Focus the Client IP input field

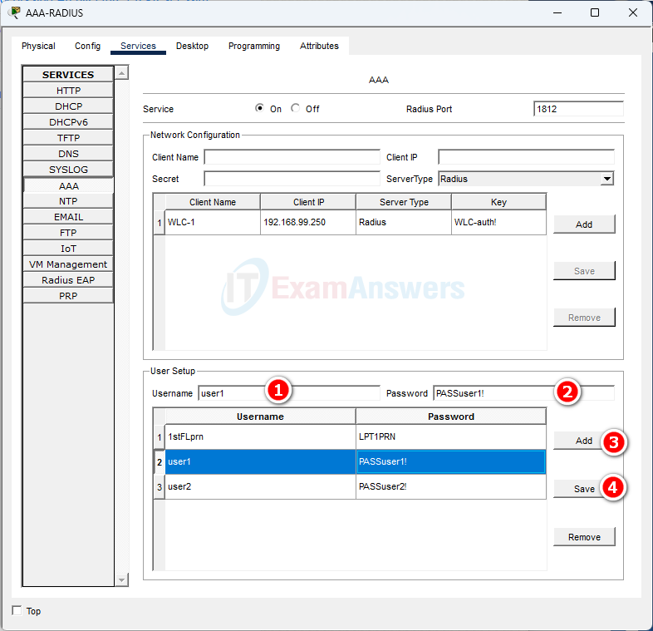(x=526, y=157)
